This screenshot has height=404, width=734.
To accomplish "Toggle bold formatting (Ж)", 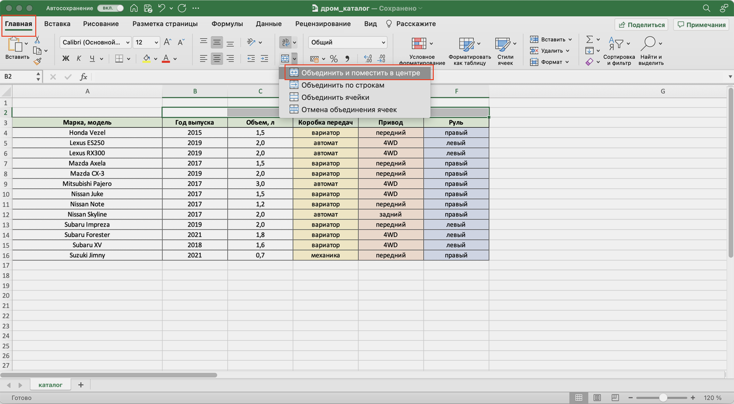I will pos(66,59).
